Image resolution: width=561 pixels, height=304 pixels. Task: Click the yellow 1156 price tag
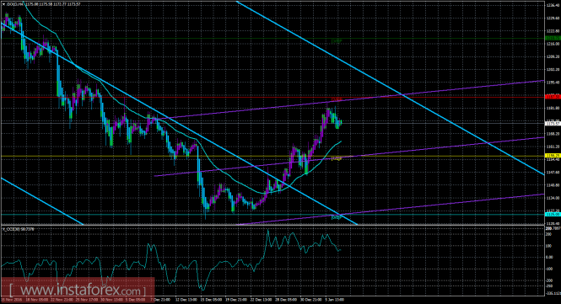click(553, 156)
